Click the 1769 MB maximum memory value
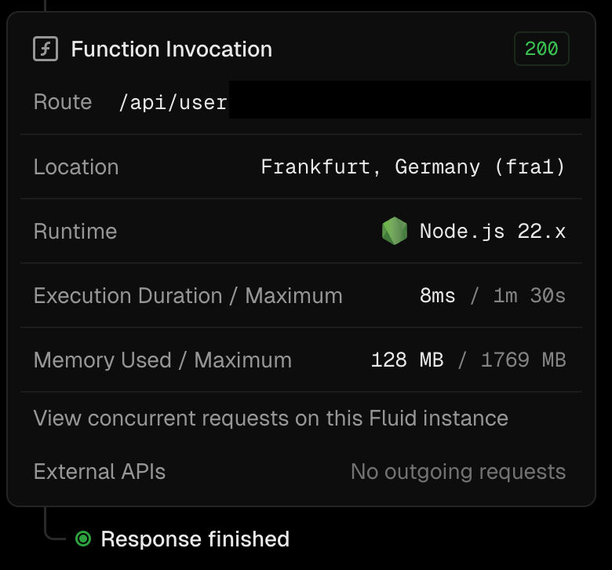 point(523,360)
